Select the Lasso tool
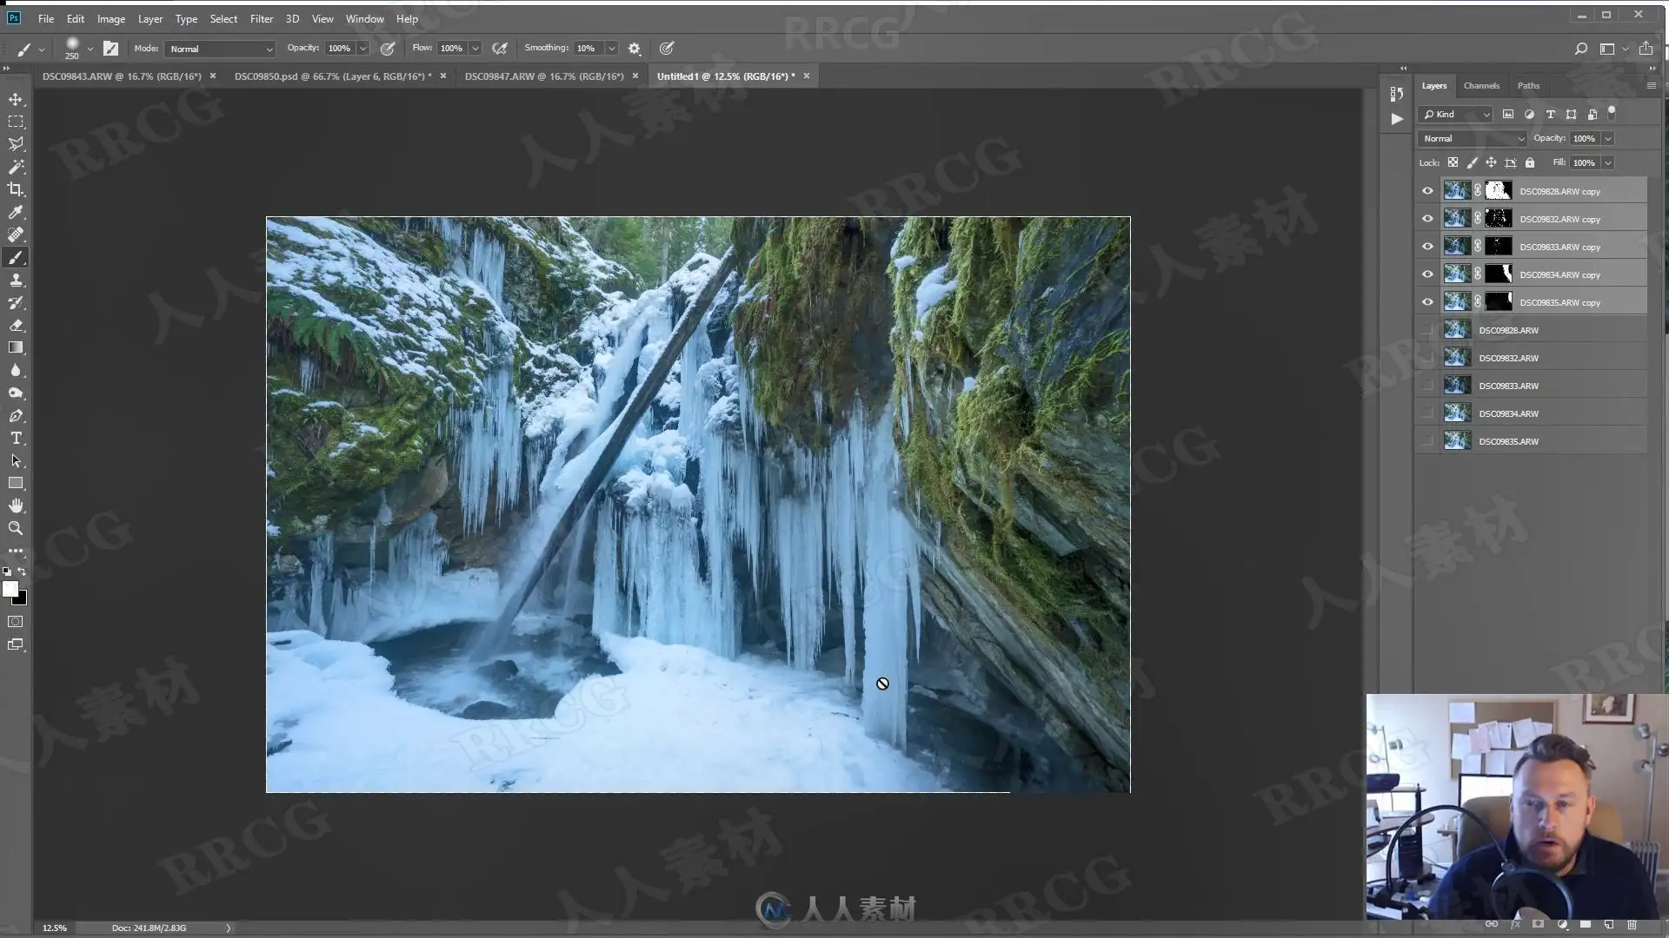The height and width of the screenshot is (938, 1669). pos(16,144)
